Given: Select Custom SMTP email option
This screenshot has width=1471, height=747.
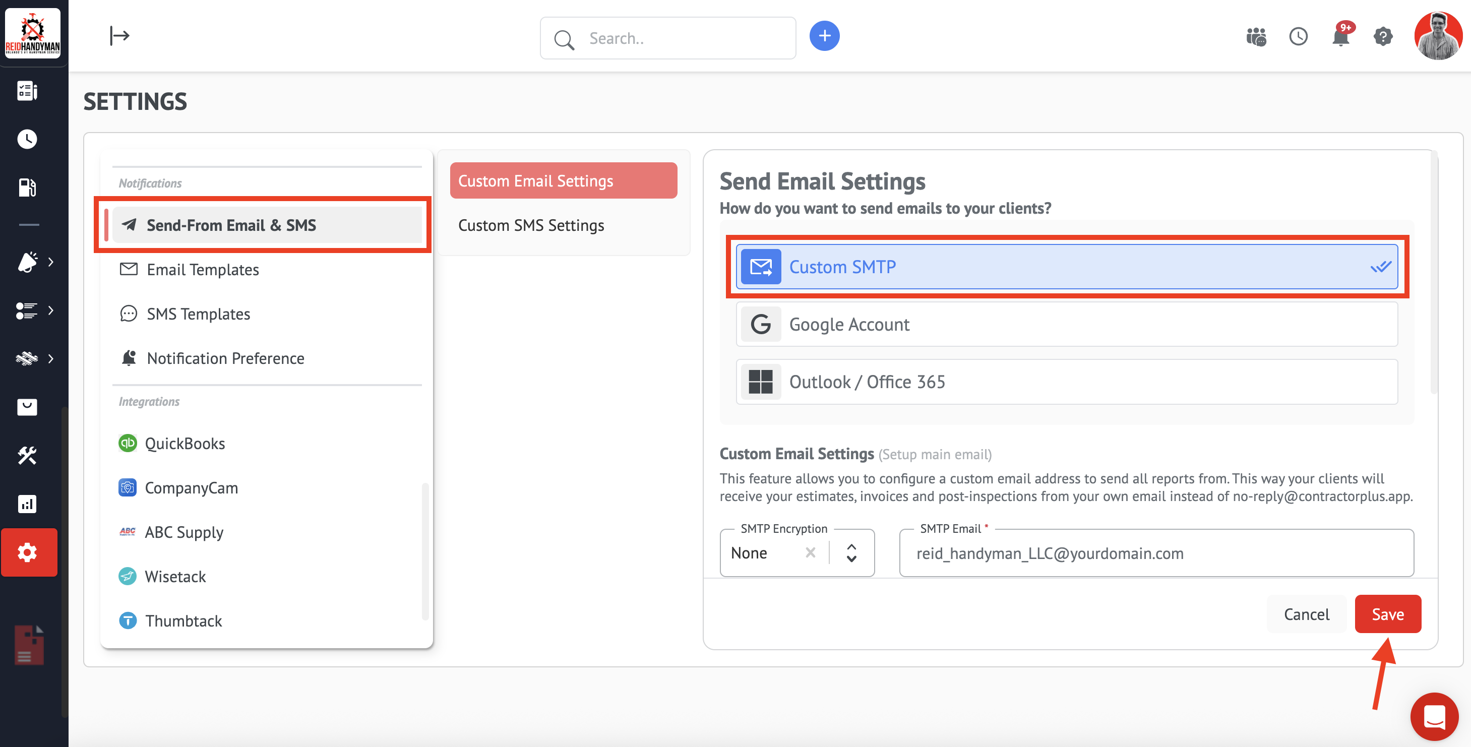Looking at the screenshot, I should (1066, 267).
